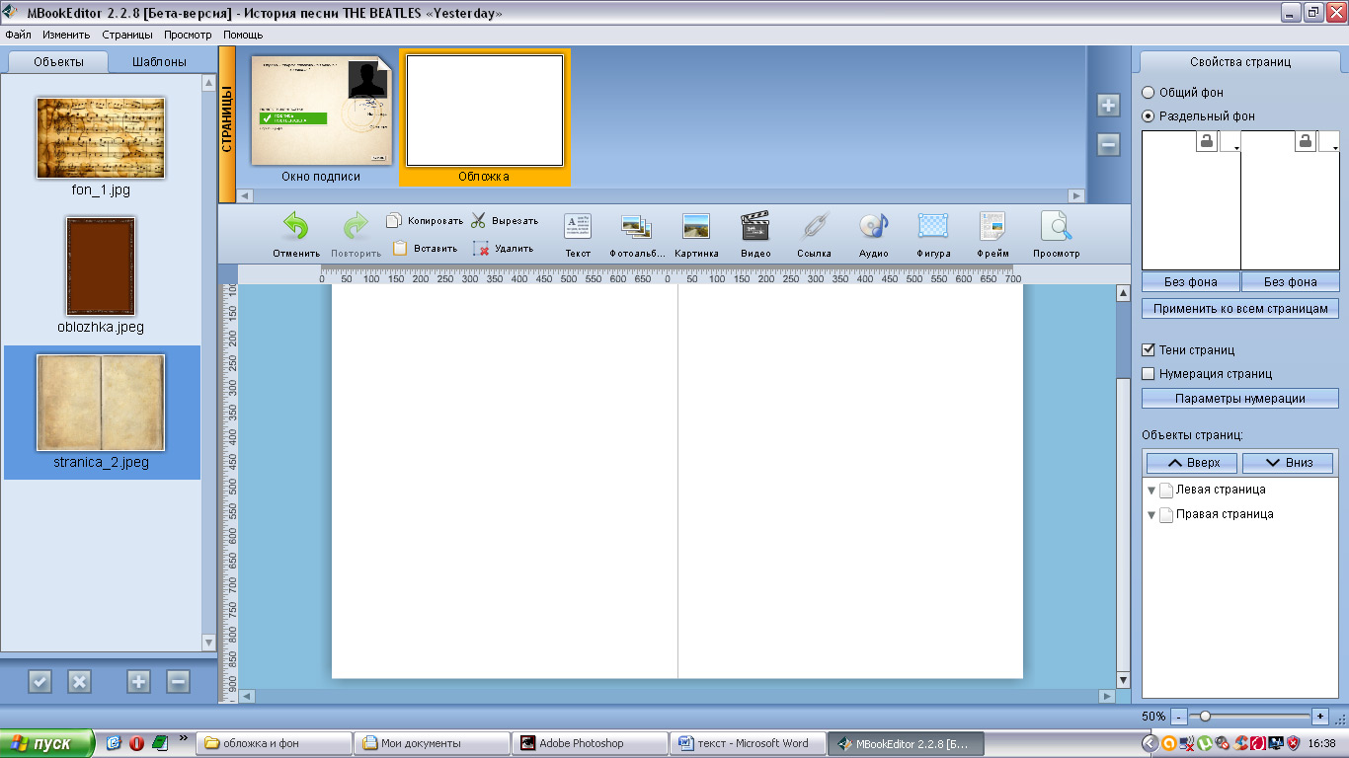The width and height of the screenshot is (1349, 758).
Task: Click the Копировать icon in the toolbar
Action: coord(394,220)
